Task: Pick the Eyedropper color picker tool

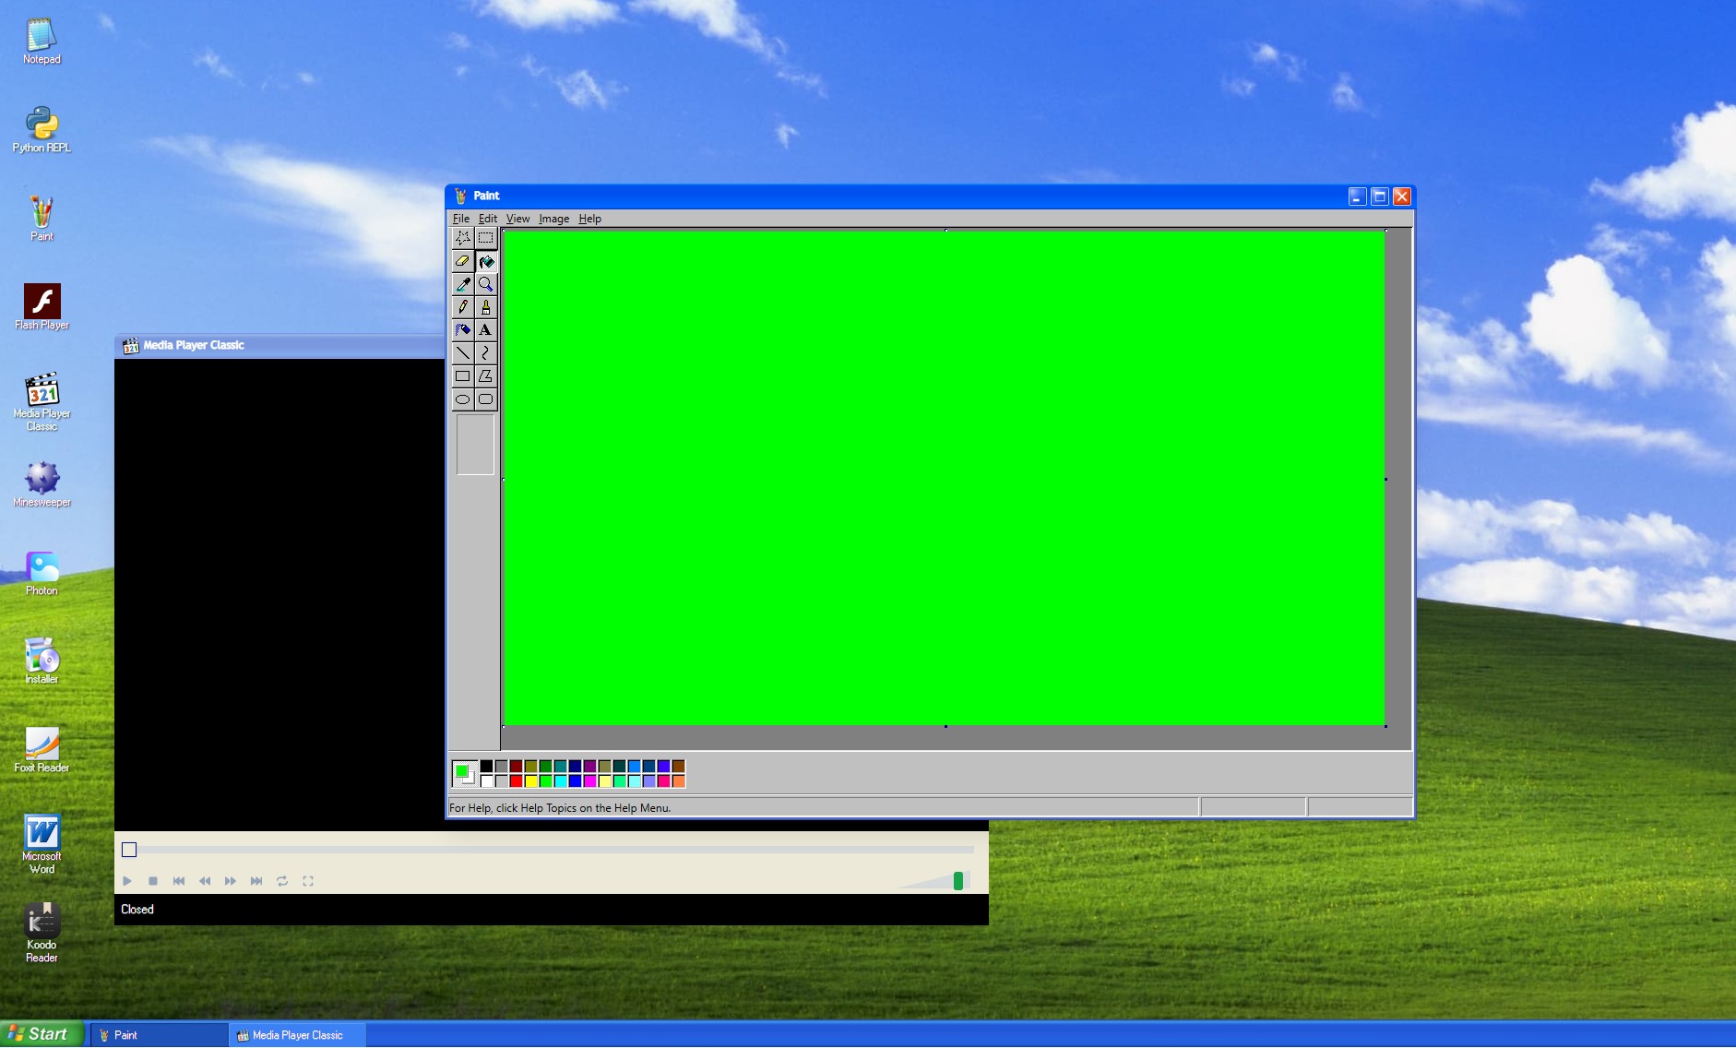Action: [463, 284]
